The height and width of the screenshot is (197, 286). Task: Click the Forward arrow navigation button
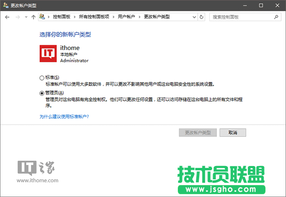click(17, 17)
